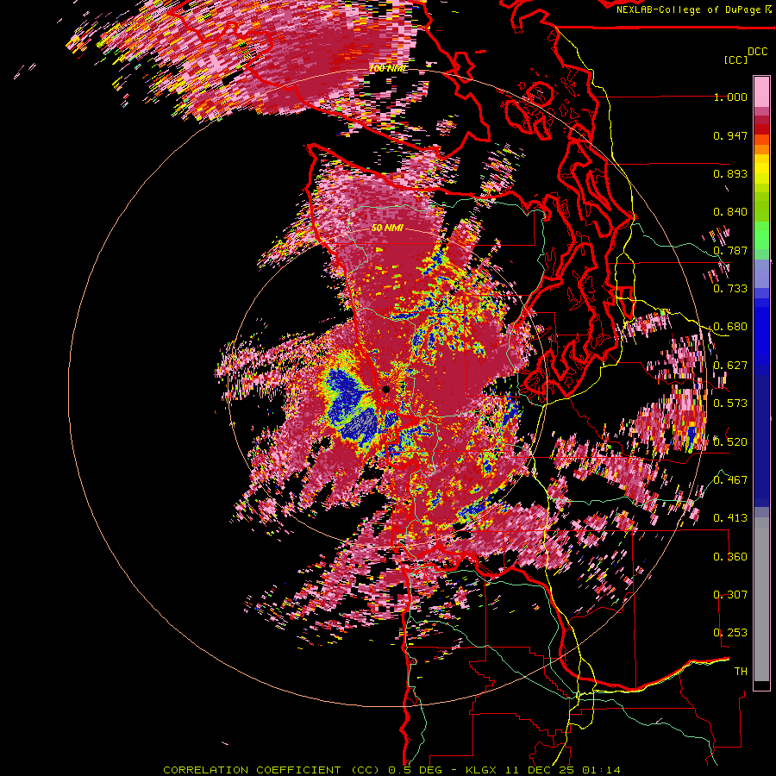The width and height of the screenshot is (776, 776).
Task: Select the 0.360 scale value
Action: point(730,556)
